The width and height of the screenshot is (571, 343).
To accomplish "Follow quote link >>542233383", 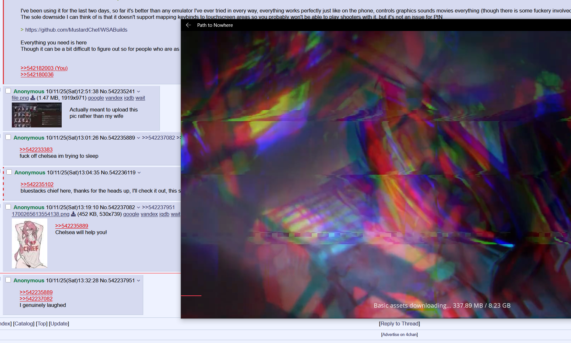I will pos(36,149).
